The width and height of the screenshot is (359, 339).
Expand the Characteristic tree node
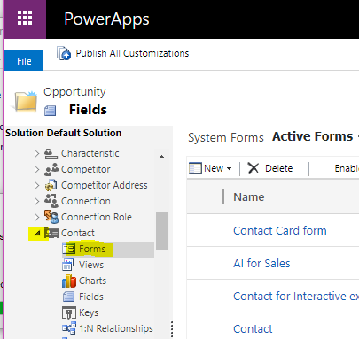(x=36, y=153)
